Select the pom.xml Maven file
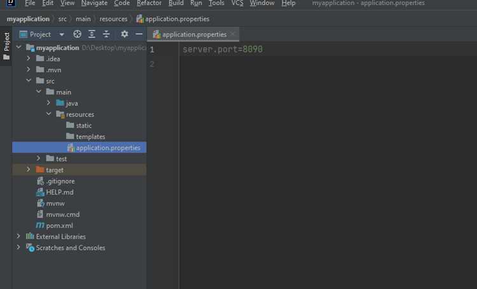This screenshot has height=289, width=477. point(59,225)
